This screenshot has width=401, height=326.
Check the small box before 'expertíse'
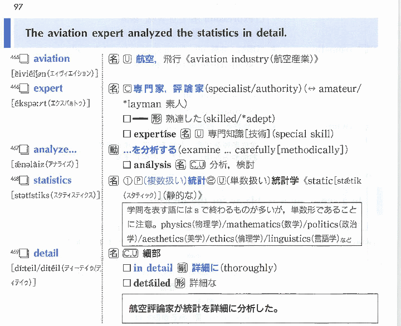tap(126, 134)
